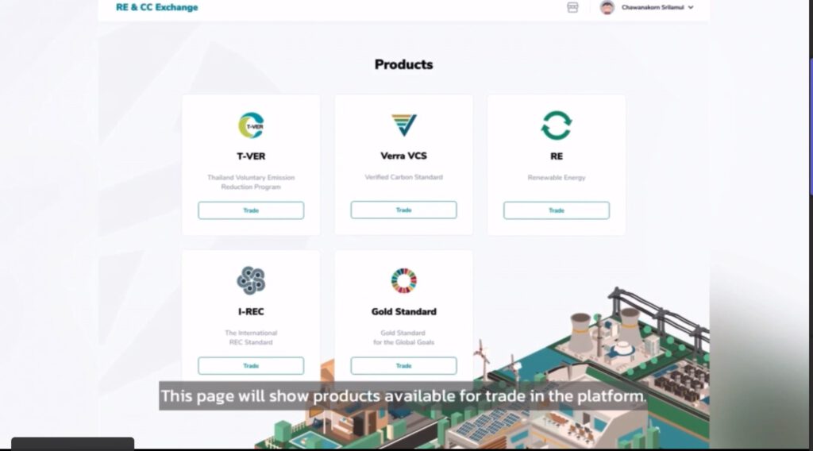Open the store icon in header
The height and width of the screenshot is (451, 813).
pyautogui.click(x=572, y=7)
